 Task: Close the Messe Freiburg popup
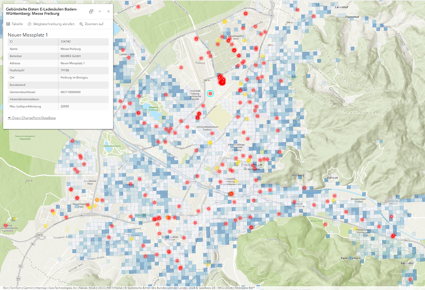coord(109,11)
